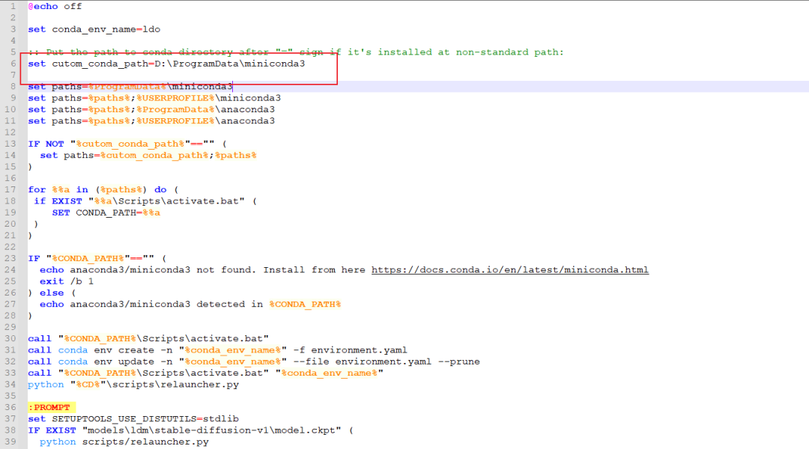Click 'anaconda3/miniconda3 detected in' on line 27
Image resolution: width=809 pixels, height=449 pixels.
[166, 304]
